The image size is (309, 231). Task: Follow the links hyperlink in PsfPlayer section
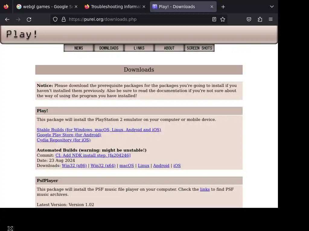coord(205,189)
